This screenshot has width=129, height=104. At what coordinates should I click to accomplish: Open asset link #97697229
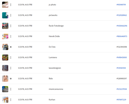pos(121,100)
